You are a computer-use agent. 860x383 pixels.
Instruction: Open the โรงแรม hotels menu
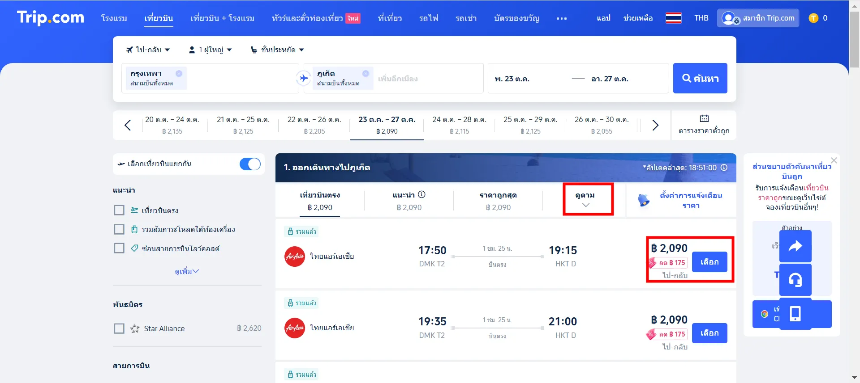[x=114, y=18]
